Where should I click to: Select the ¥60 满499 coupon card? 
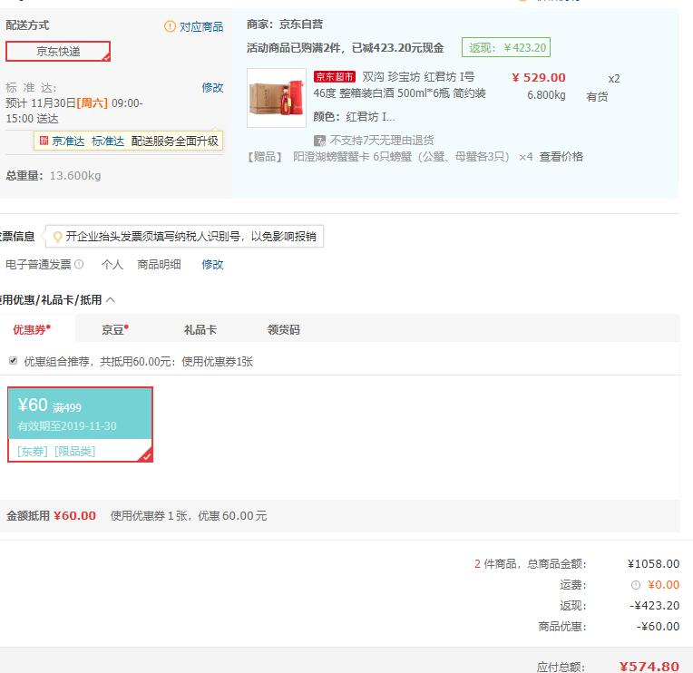click(80, 424)
